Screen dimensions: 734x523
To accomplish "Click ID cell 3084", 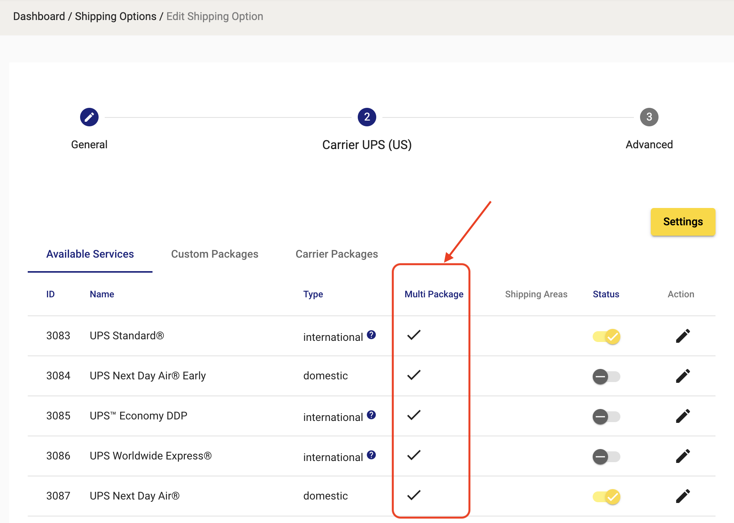I will (x=58, y=376).
